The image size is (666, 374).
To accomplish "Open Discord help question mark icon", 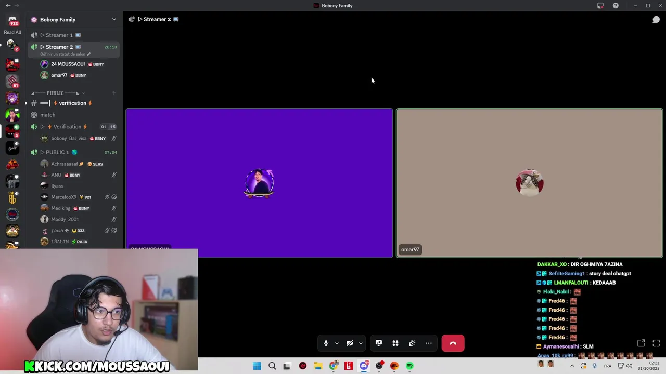I will point(616,5).
